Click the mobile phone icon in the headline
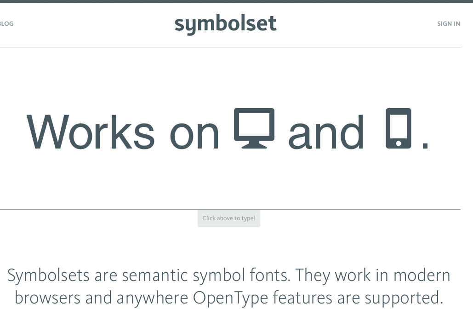Viewport: 473px width, 332px height. click(398, 128)
